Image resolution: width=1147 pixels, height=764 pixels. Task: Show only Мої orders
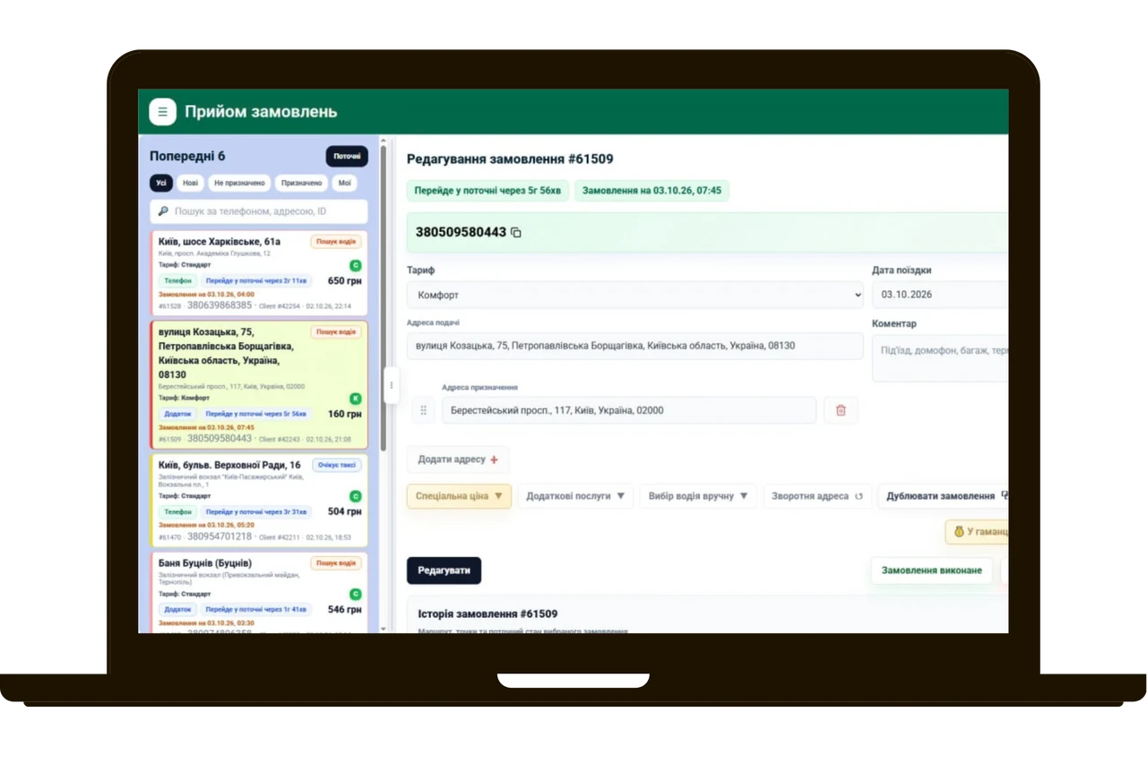tap(345, 183)
